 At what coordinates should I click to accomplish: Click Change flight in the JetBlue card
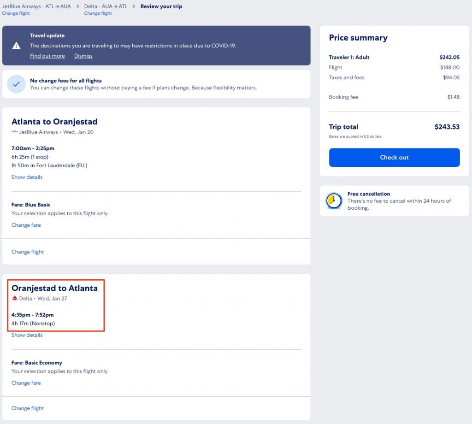(x=28, y=252)
